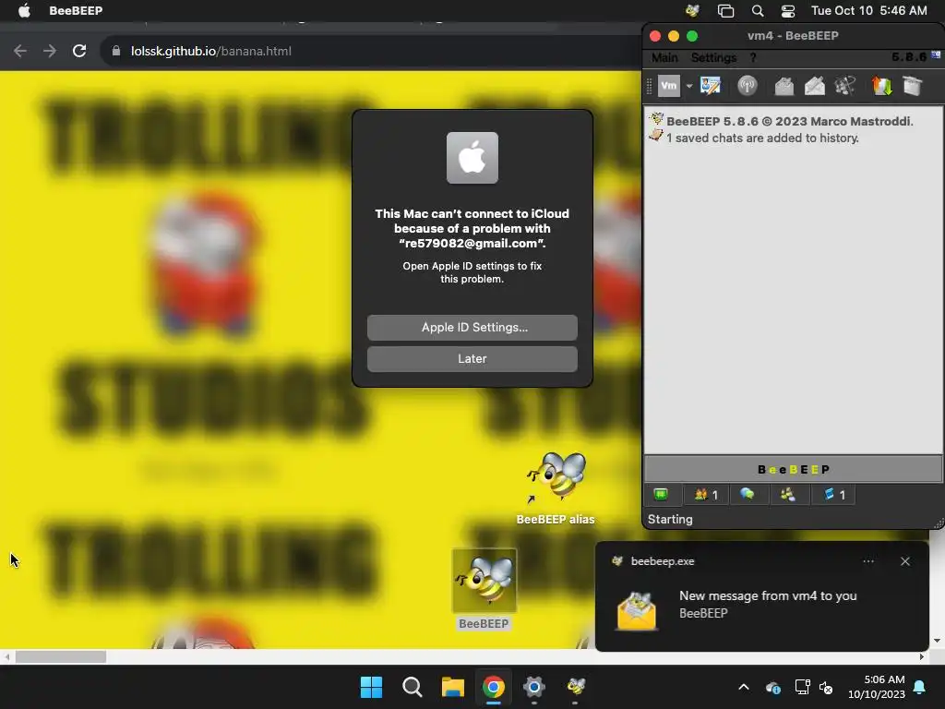Open File Explorer from taskbar
This screenshot has width=945, height=709.
[x=452, y=687]
